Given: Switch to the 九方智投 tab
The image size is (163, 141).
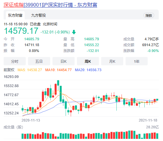Looking at the screenshot, I should 38,15.
